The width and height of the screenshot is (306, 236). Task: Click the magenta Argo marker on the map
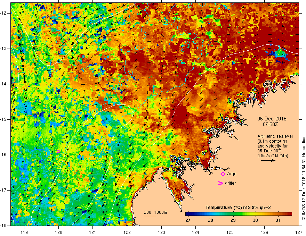(58, 152)
